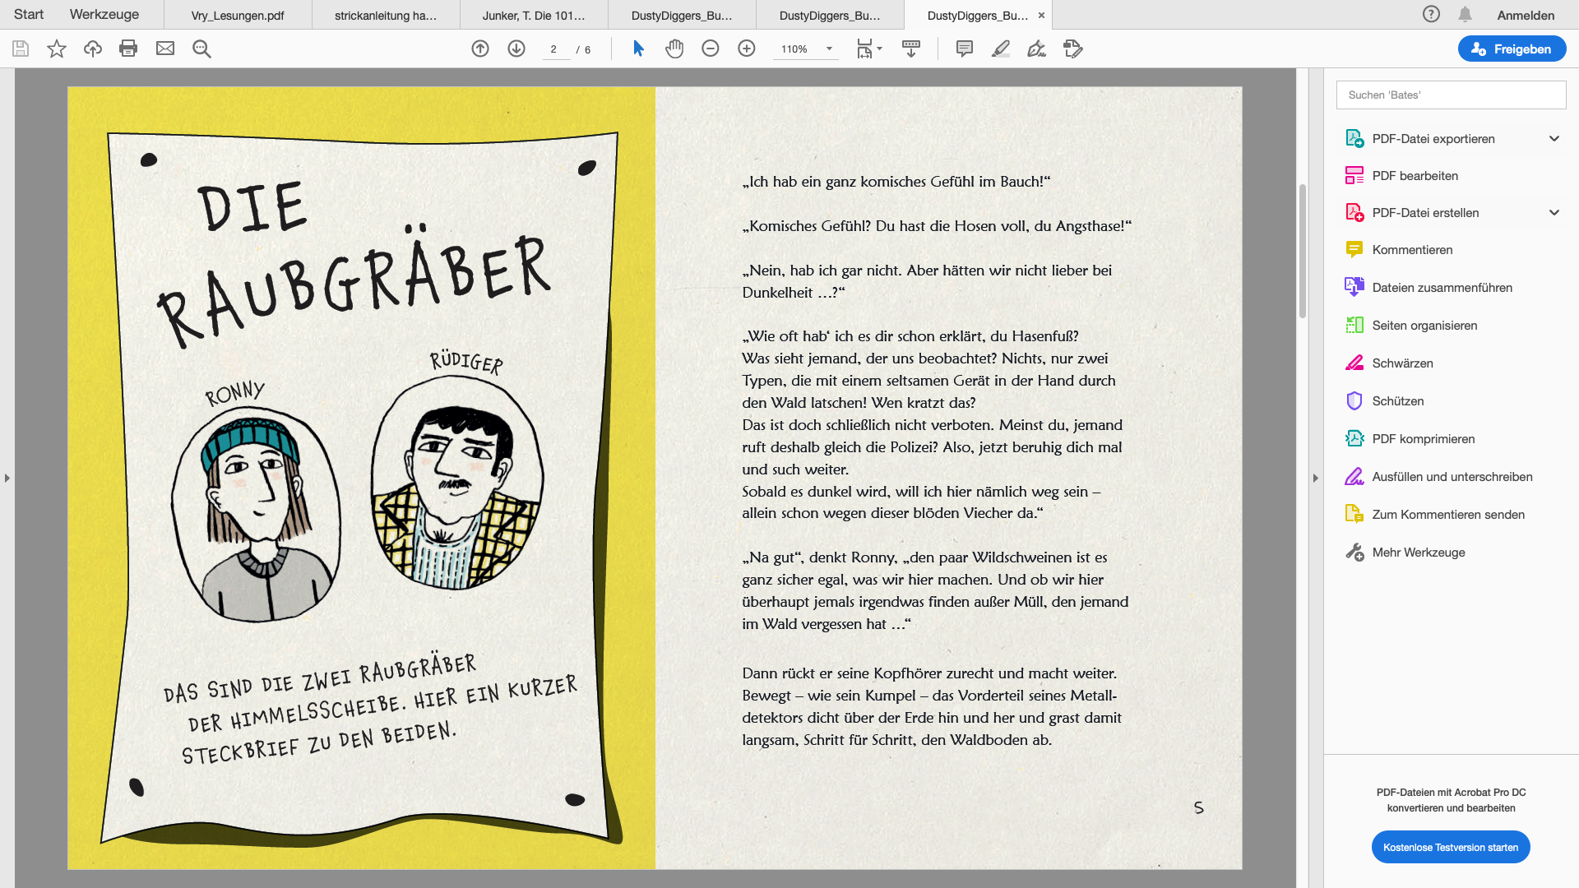Upload file to cloud icon
The image size is (1579, 888).
(x=93, y=49)
